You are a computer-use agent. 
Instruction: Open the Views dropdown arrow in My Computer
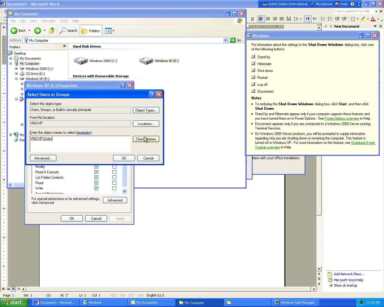pyautogui.click(x=113, y=31)
